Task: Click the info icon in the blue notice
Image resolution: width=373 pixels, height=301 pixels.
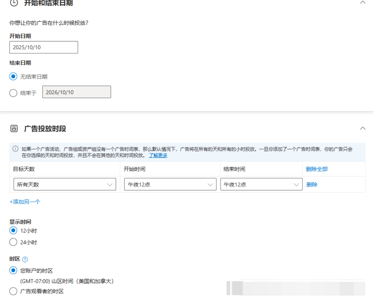Action: coord(15,149)
